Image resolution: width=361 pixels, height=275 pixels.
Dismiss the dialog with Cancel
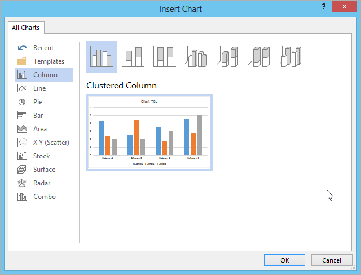(332, 260)
